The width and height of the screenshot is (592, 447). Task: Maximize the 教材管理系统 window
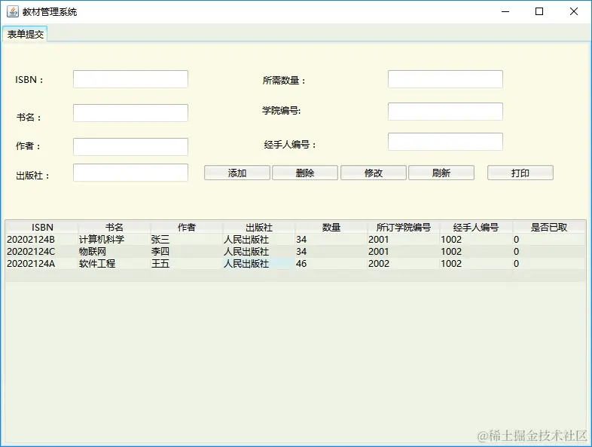point(539,12)
